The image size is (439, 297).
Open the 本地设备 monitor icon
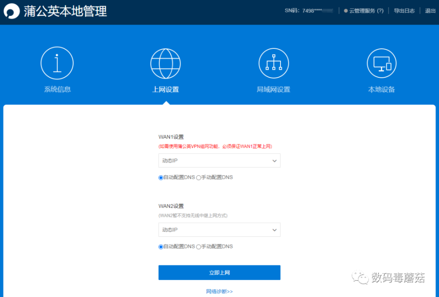point(381,63)
